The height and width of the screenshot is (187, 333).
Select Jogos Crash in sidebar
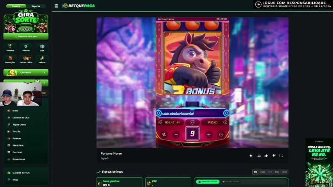(19, 125)
